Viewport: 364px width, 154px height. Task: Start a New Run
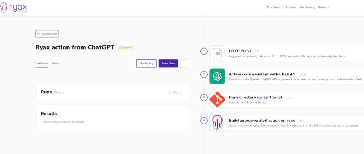(x=168, y=63)
